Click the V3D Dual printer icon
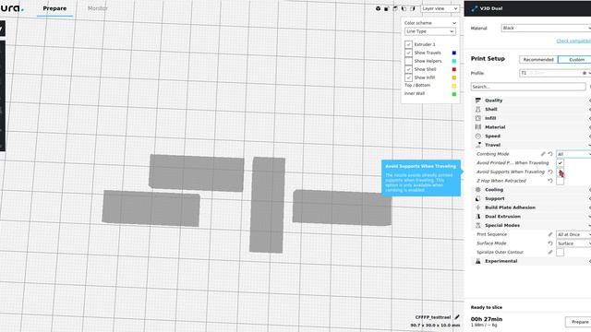 (x=474, y=8)
